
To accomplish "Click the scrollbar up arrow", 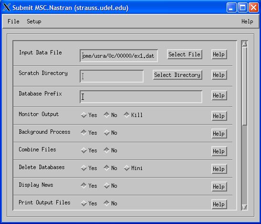I will (x=244, y=43).
